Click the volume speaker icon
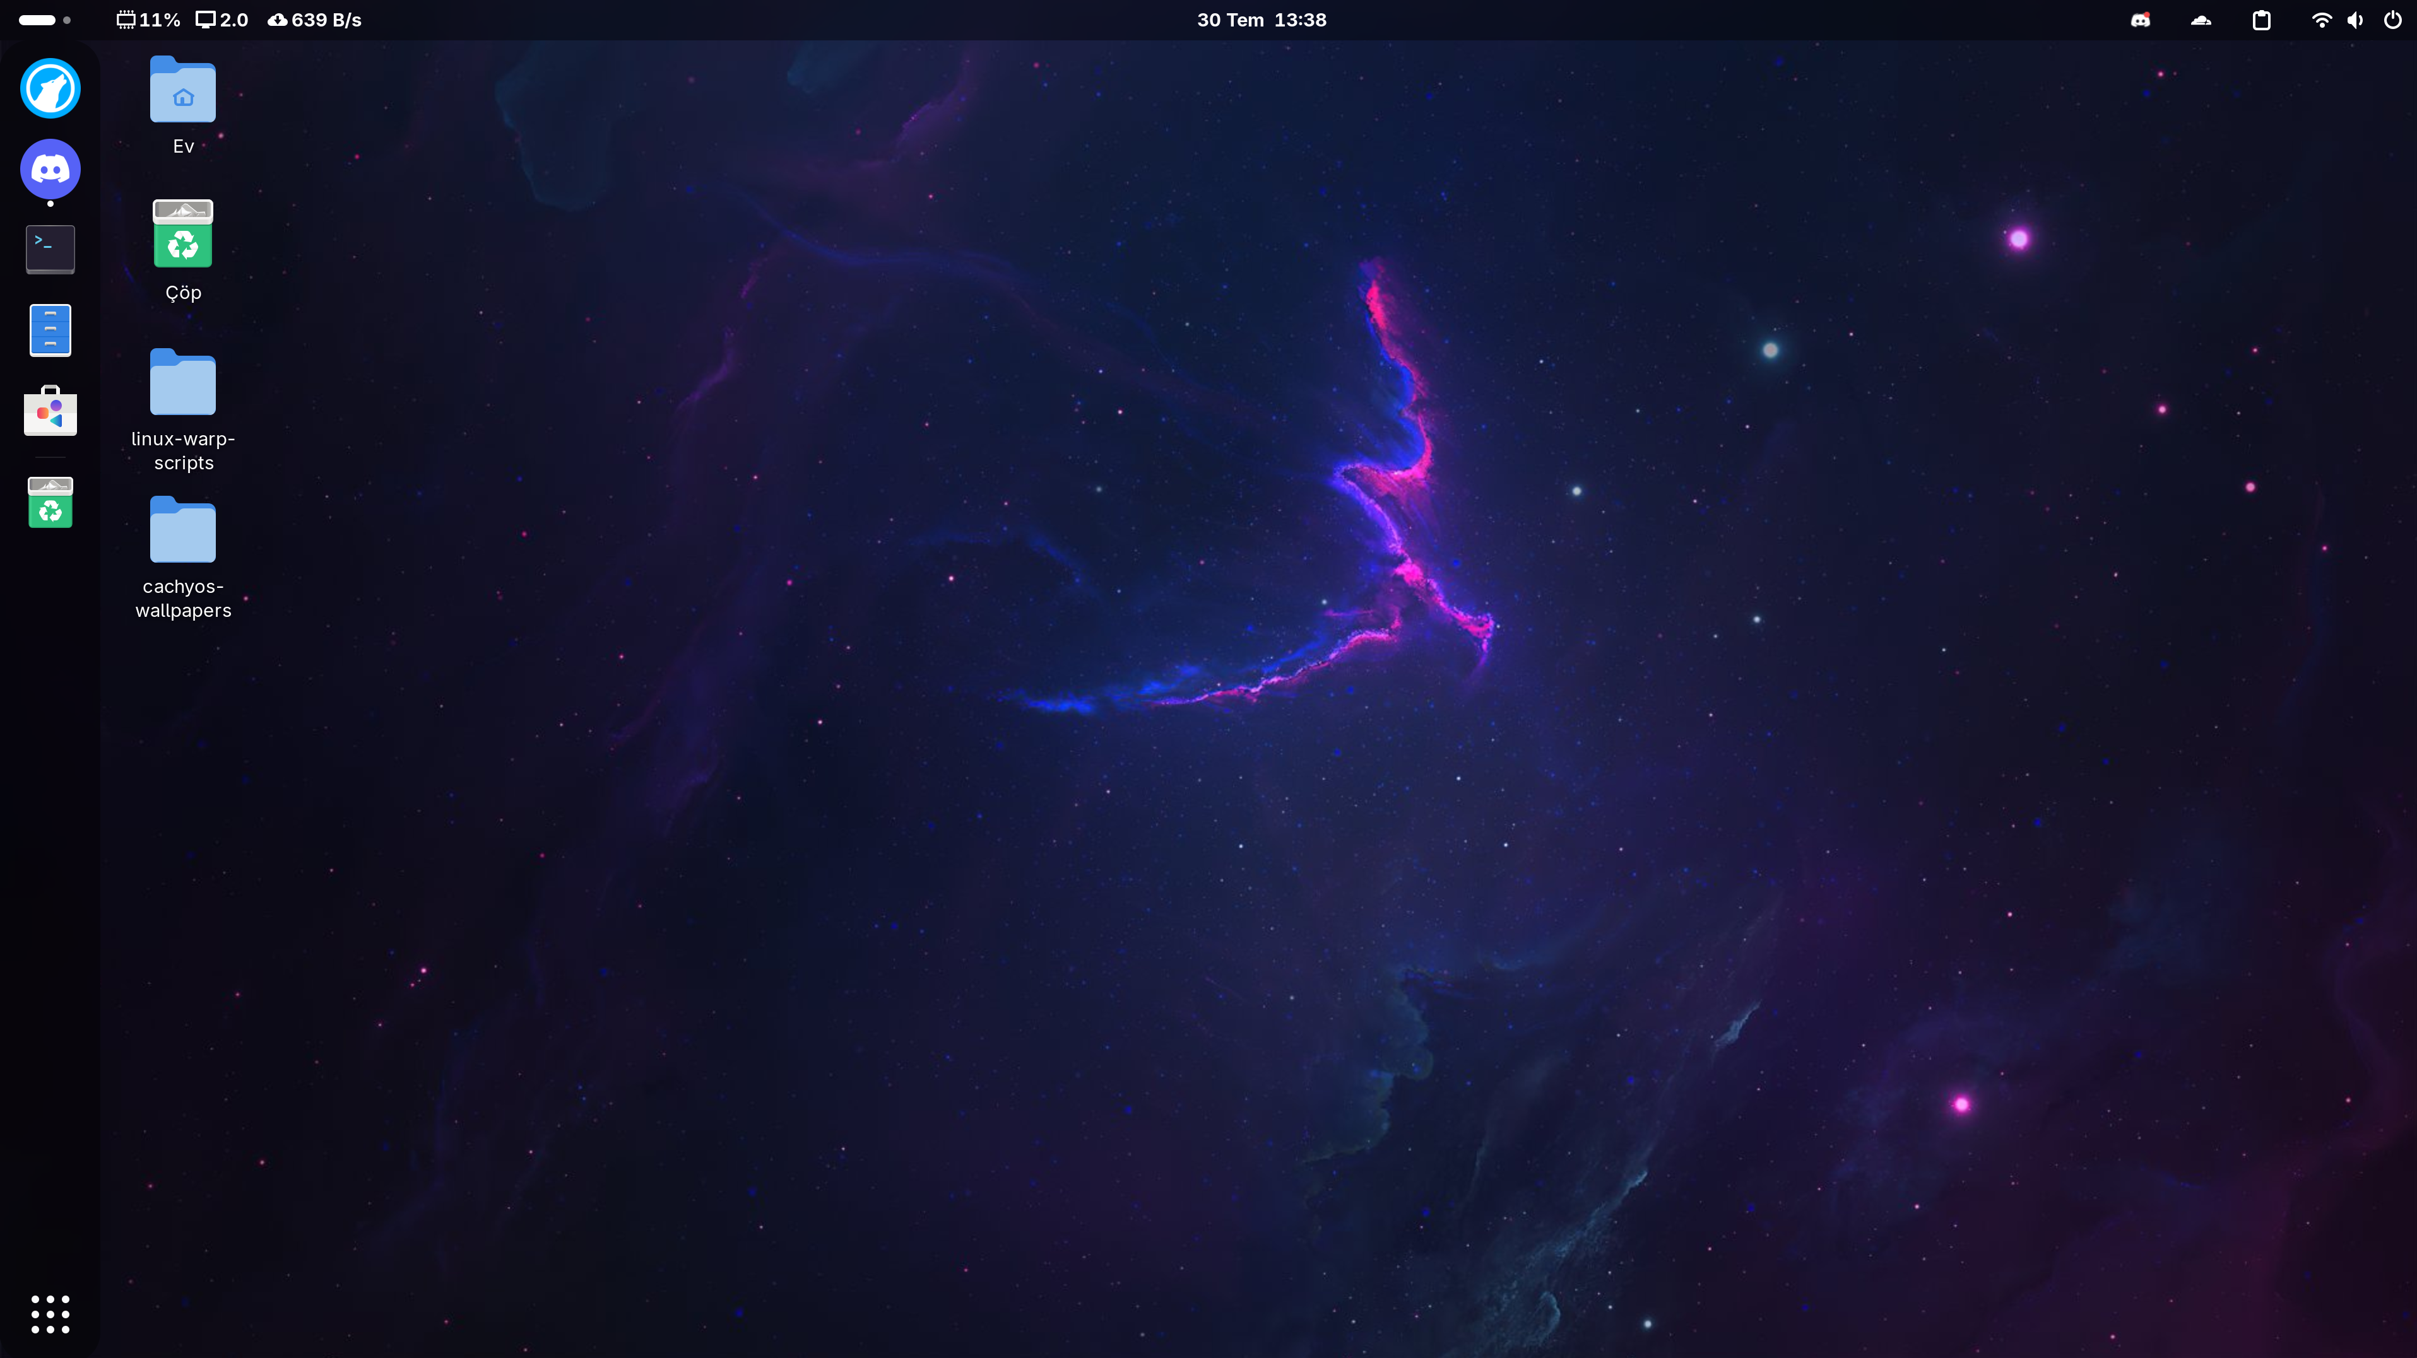 [2356, 20]
